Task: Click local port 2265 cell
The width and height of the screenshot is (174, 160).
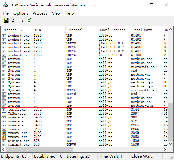Action: click(135, 125)
